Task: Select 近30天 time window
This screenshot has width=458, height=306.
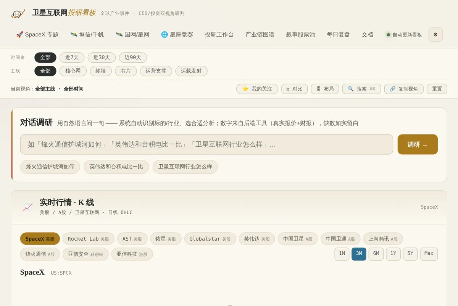Action: (102, 58)
